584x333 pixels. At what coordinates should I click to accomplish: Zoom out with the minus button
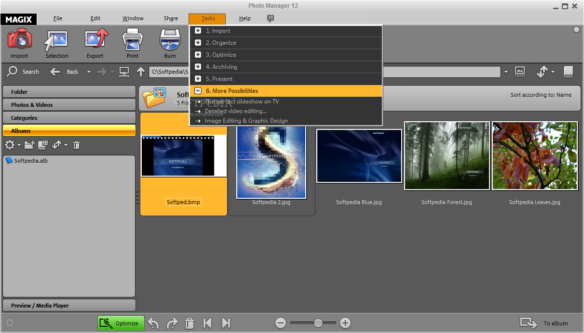point(281,323)
